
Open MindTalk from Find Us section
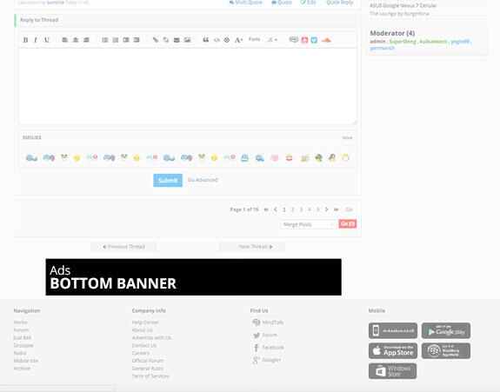point(268,322)
